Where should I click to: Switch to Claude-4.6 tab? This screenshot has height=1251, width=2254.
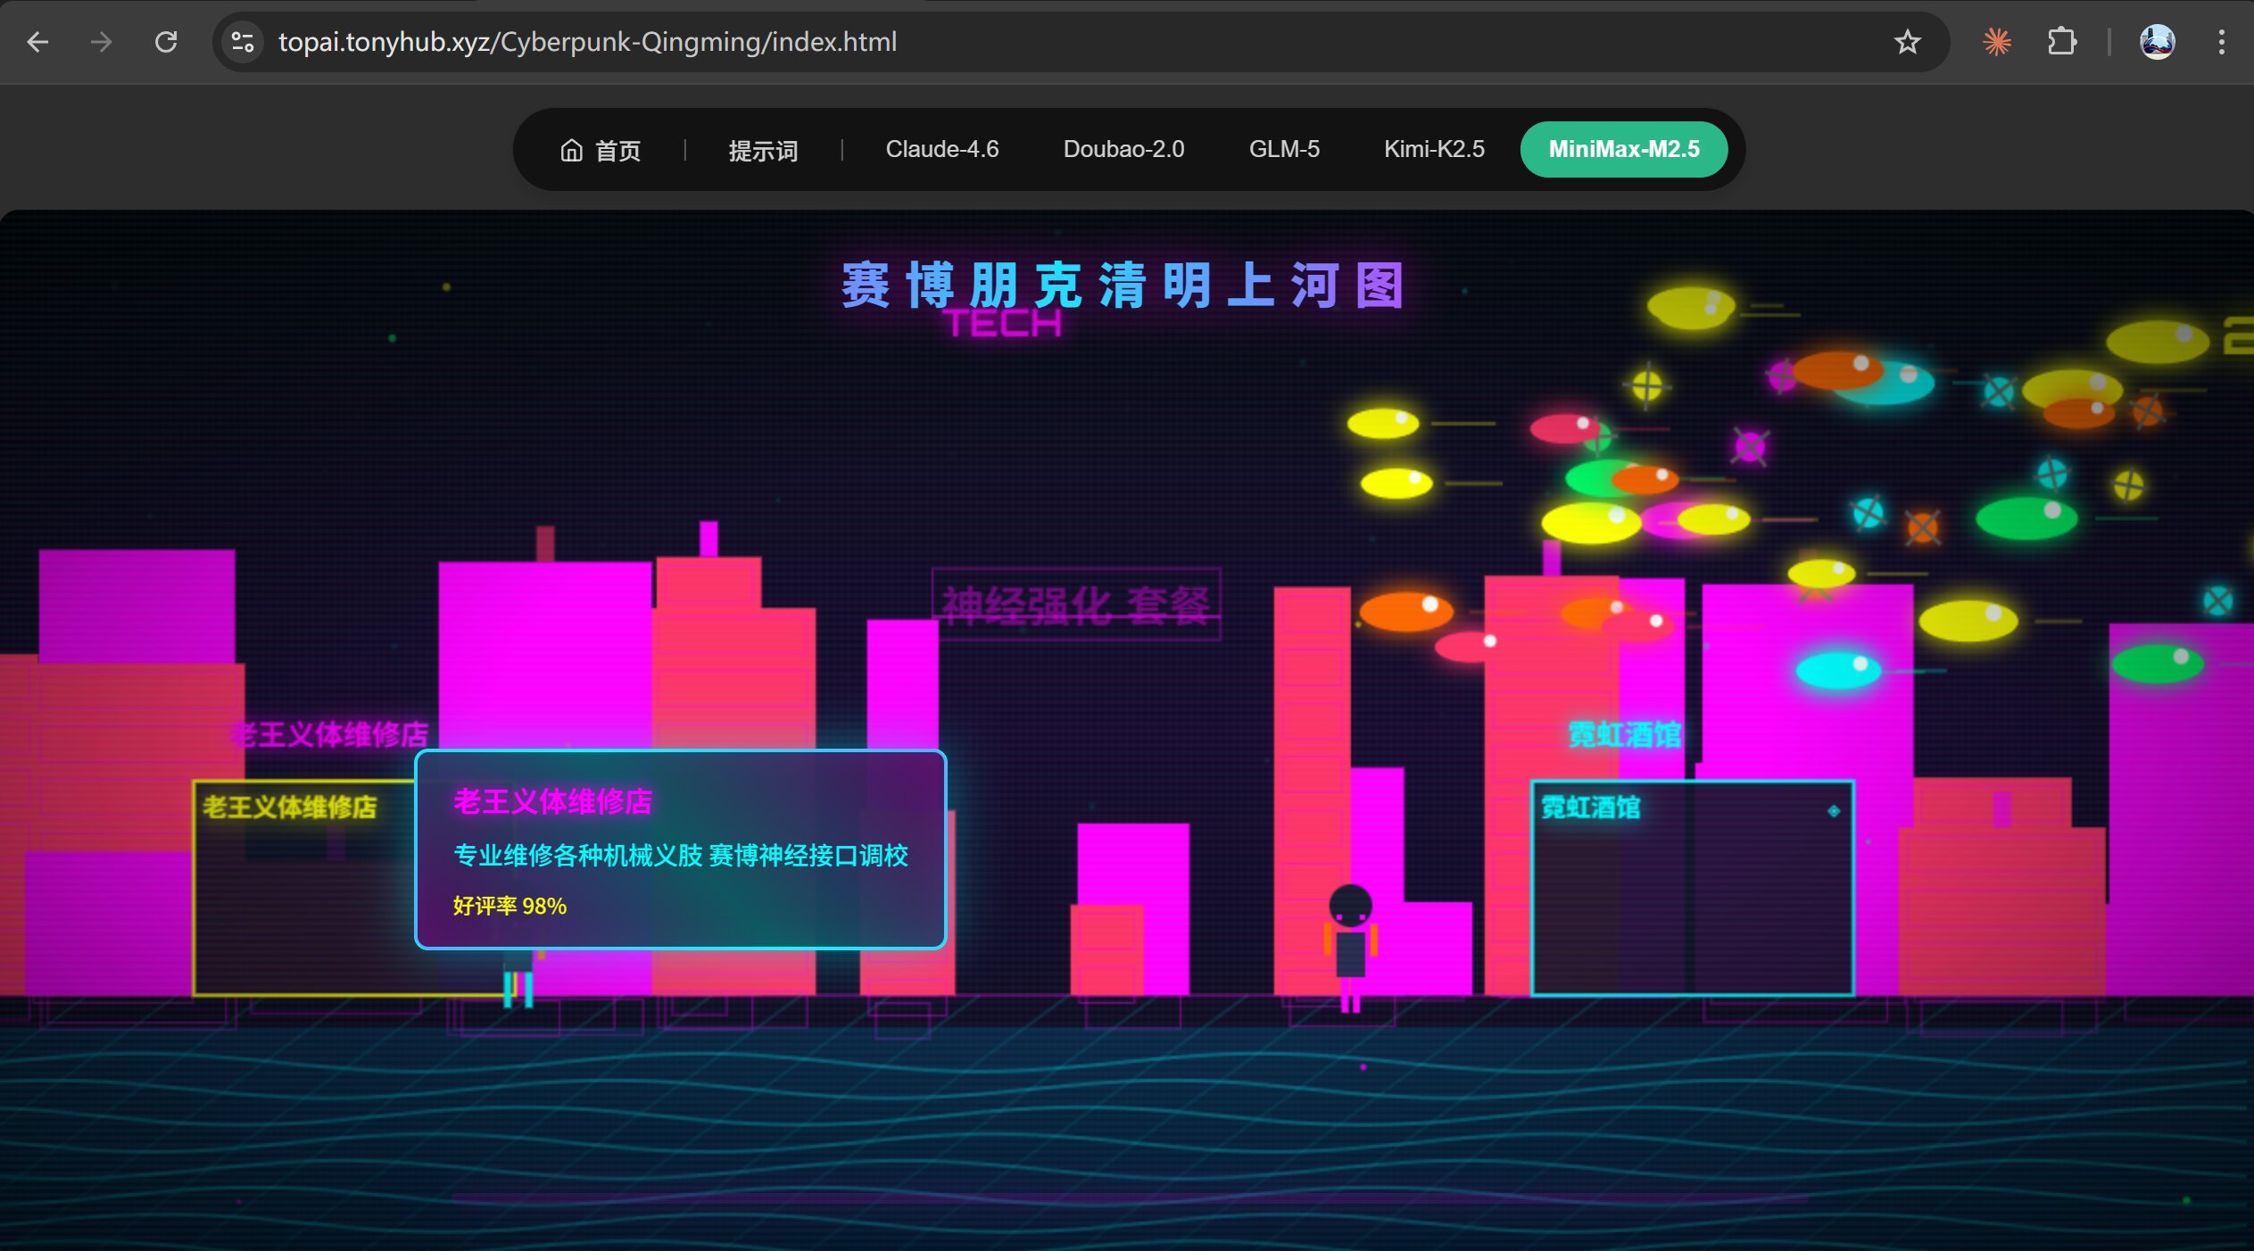click(x=941, y=149)
